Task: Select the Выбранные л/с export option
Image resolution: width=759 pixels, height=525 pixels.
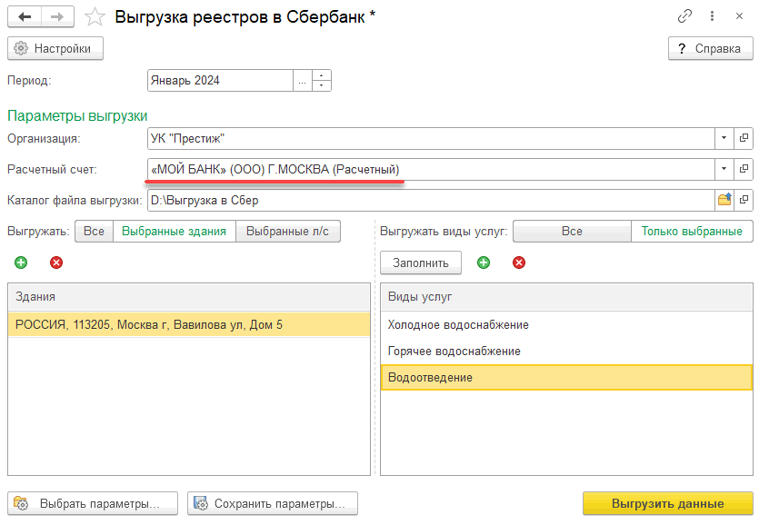Action: tap(288, 232)
